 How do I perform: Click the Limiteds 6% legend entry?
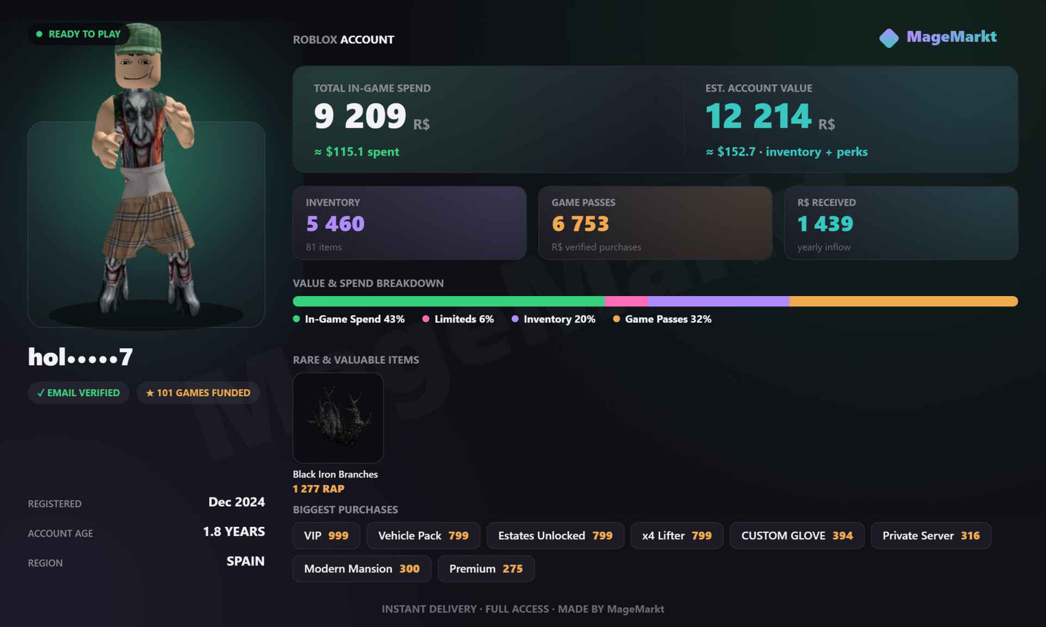[x=458, y=319]
